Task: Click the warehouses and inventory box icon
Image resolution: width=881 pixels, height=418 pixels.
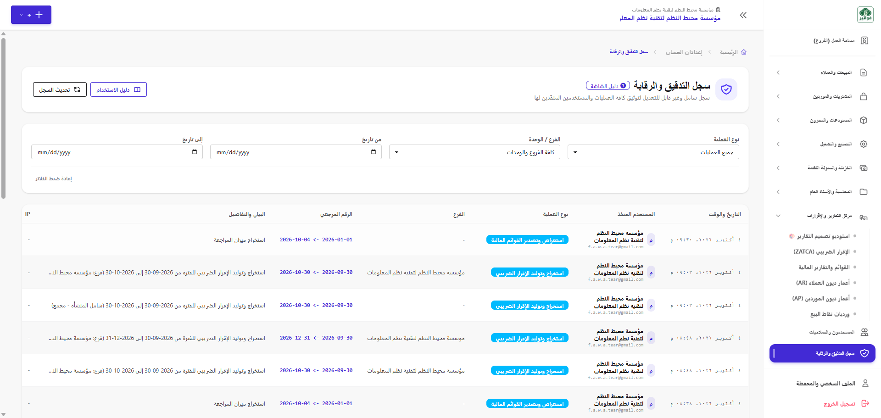Action: pos(864,120)
